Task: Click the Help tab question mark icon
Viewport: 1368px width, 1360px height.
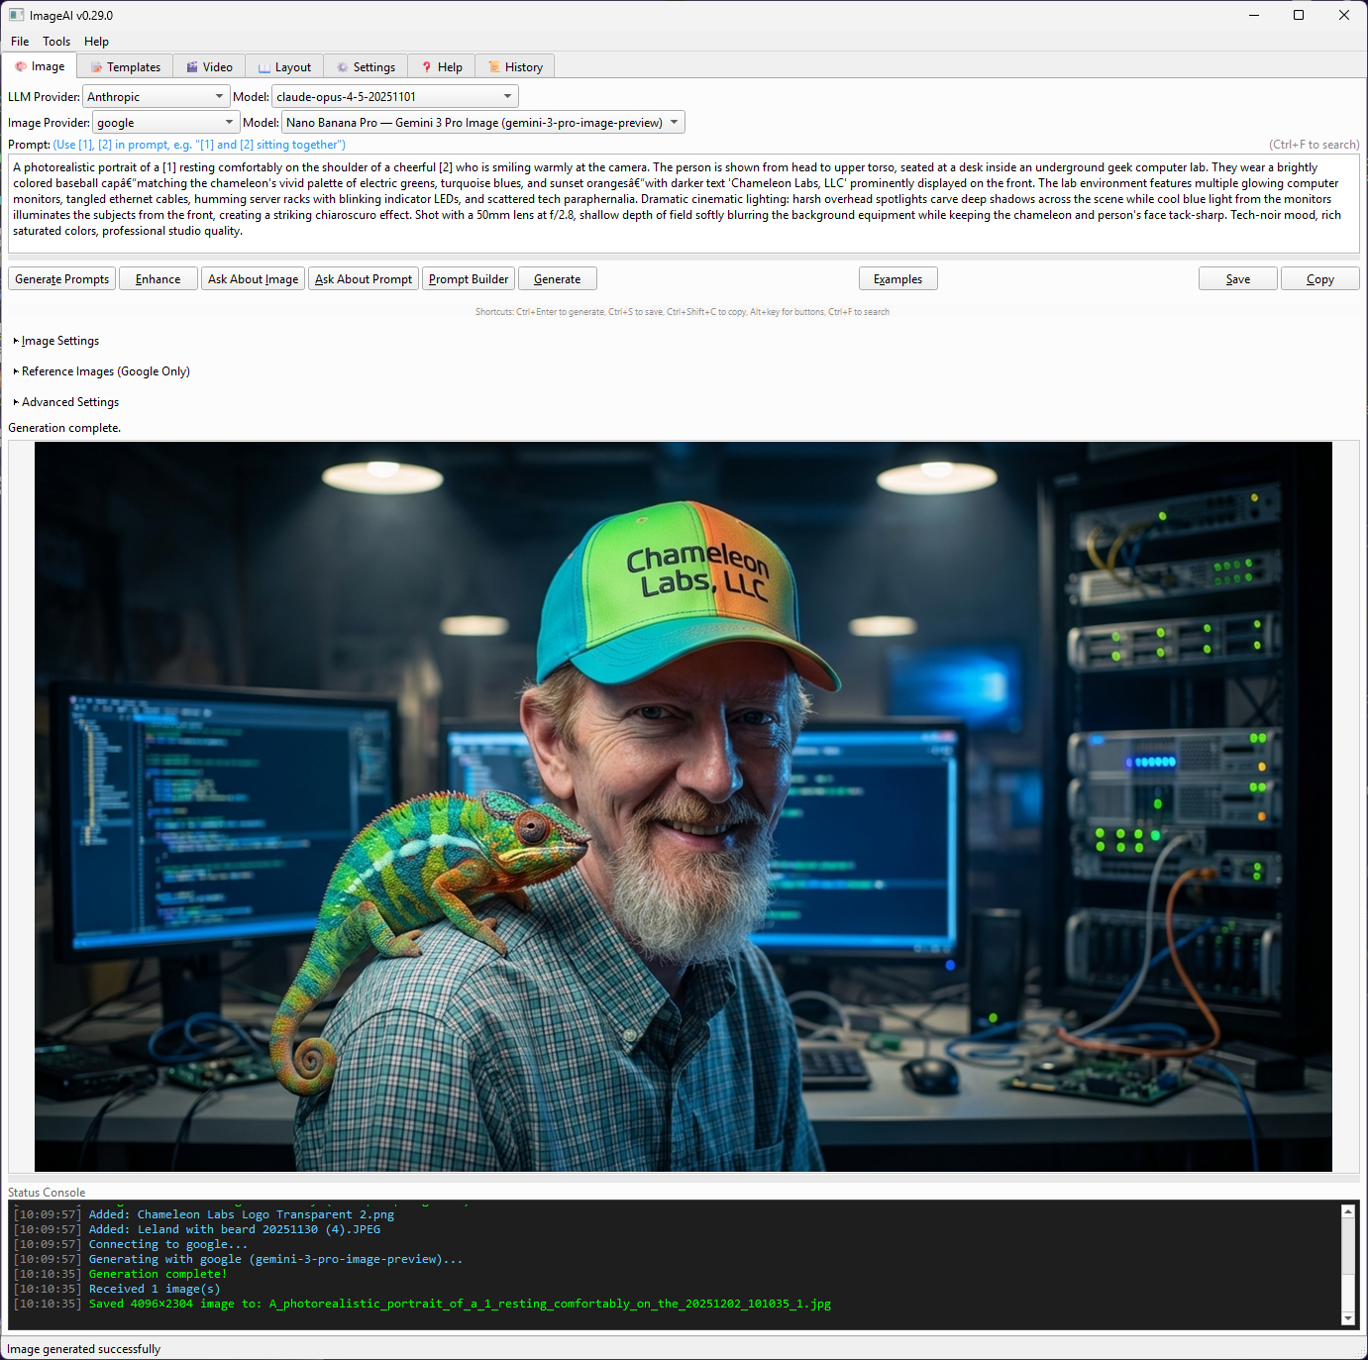Action: pyautogui.click(x=425, y=66)
